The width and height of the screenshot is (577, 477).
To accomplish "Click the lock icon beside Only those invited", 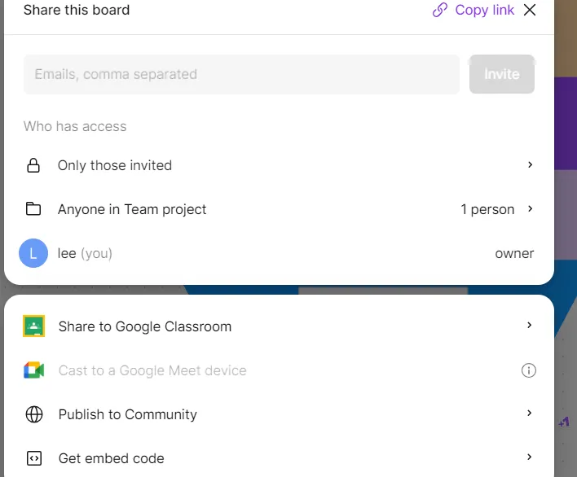I will coord(33,165).
